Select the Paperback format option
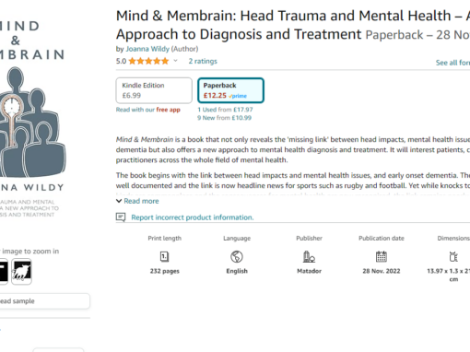470x352 pixels. pyautogui.click(x=230, y=90)
